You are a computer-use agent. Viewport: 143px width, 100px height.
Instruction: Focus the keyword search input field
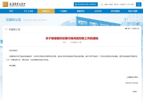(120, 4)
